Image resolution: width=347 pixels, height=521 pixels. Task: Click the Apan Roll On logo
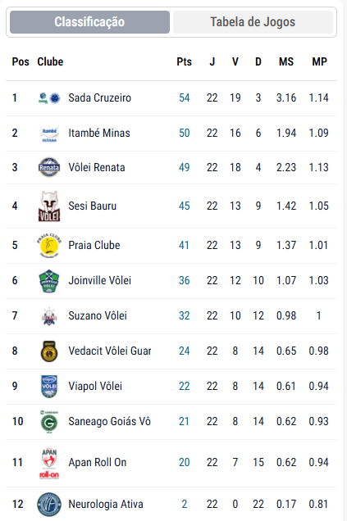pos(49,463)
